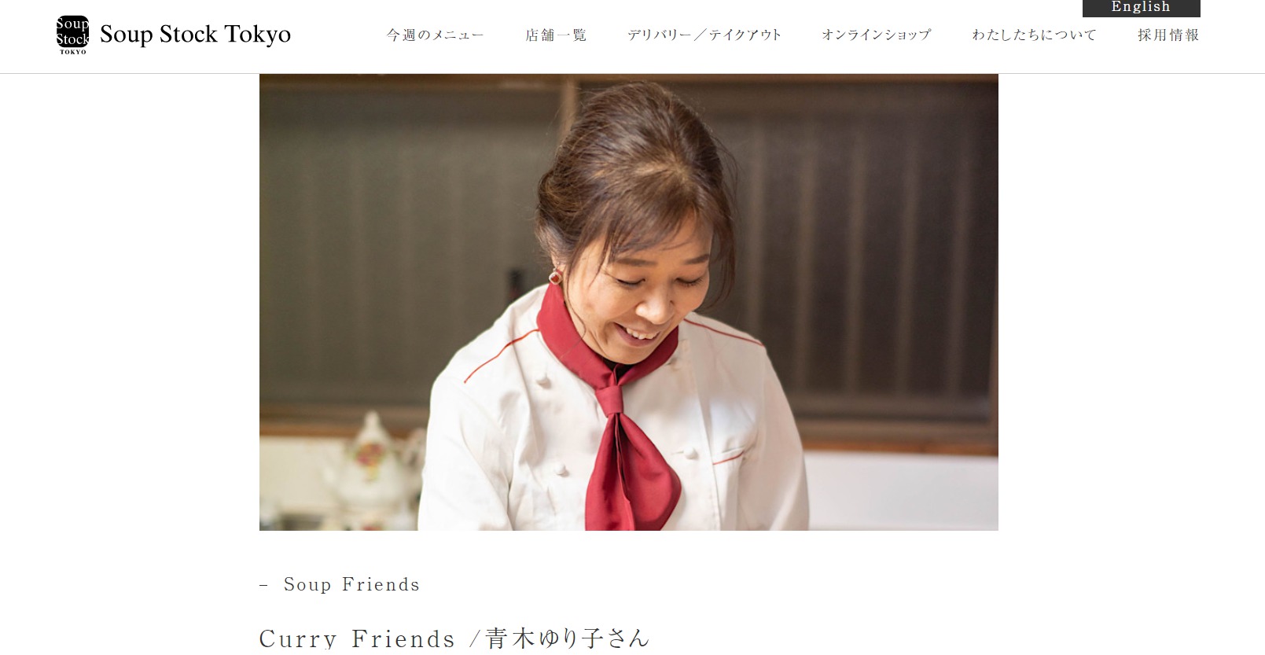Click the Soup Stock Tokyo wordmark

pyautogui.click(x=195, y=35)
